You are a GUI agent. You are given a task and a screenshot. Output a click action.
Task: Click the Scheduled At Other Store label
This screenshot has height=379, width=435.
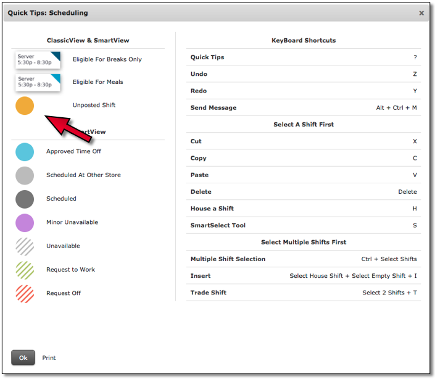click(83, 175)
